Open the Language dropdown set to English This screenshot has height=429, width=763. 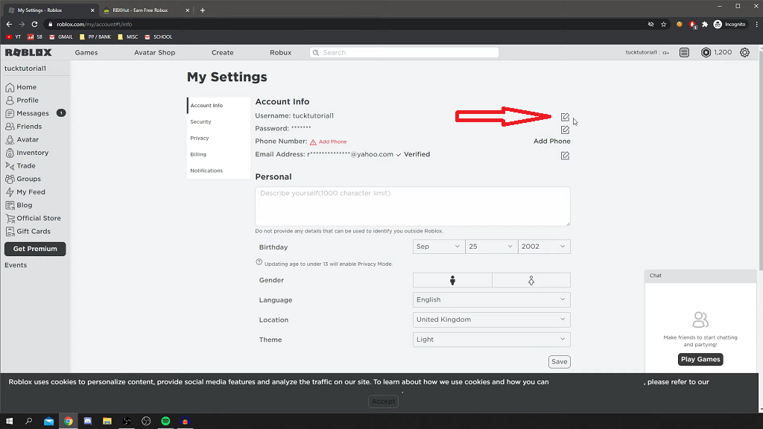tap(492, 299)
